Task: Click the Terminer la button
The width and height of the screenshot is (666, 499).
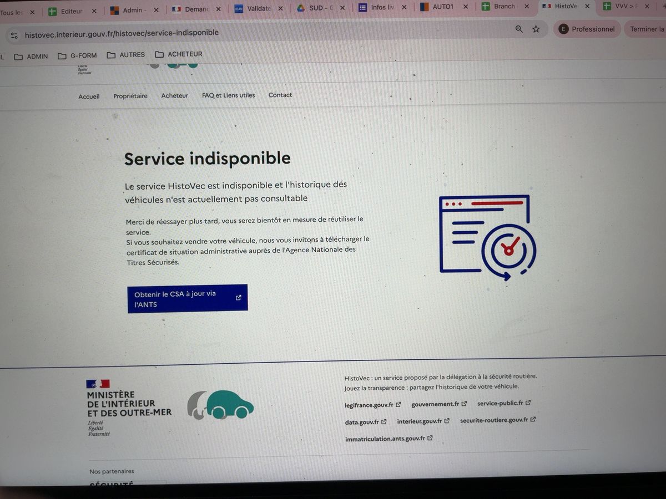Action: [x=646, y=29]
